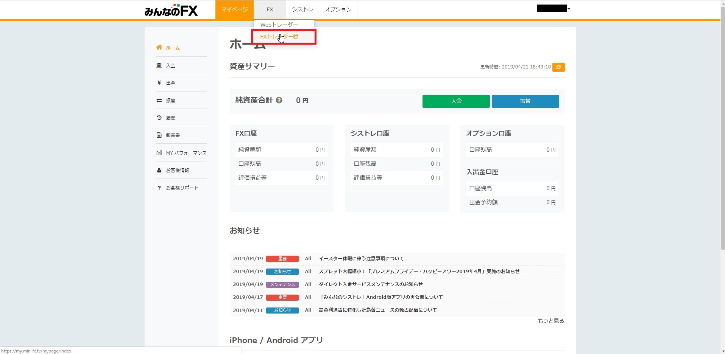
Task: Open the イースター休暇 notice link
Action: click(x=361, y=259)
